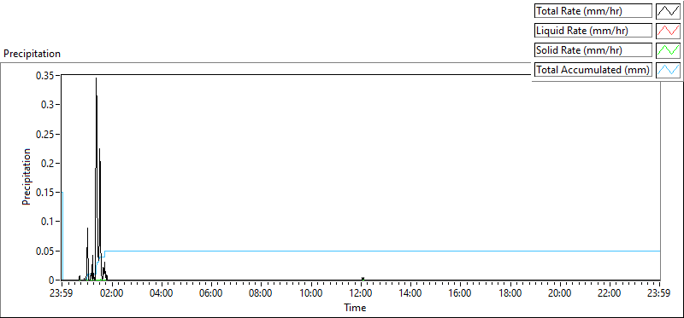Click the Time x-axis title
Image resolution: width=684 pixels, height=318 pixels.
click(355, 308)
